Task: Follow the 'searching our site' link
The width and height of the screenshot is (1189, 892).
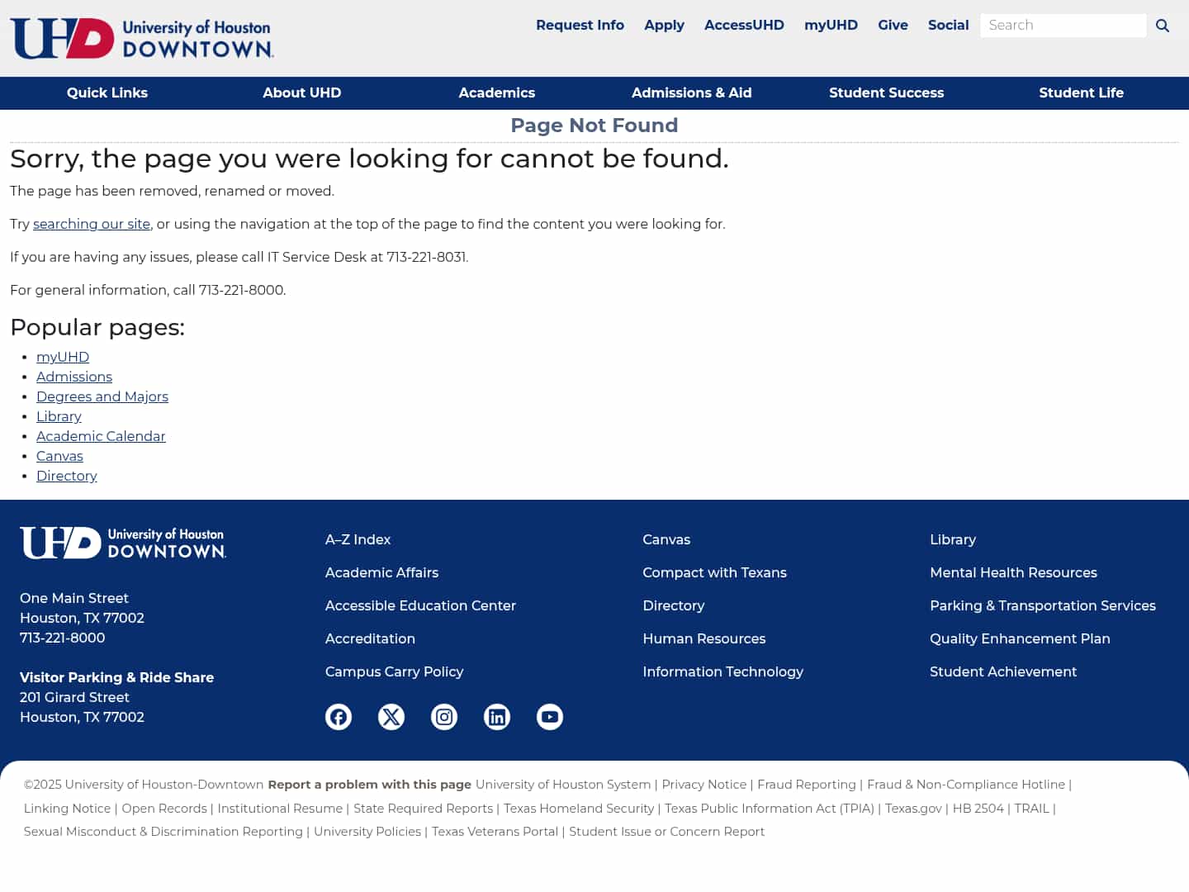Action: pyautogui.click(x=92, y=224)
